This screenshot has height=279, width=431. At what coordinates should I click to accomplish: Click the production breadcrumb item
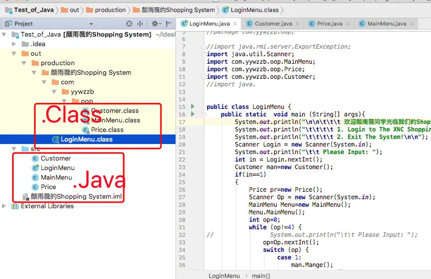point(110,10)
